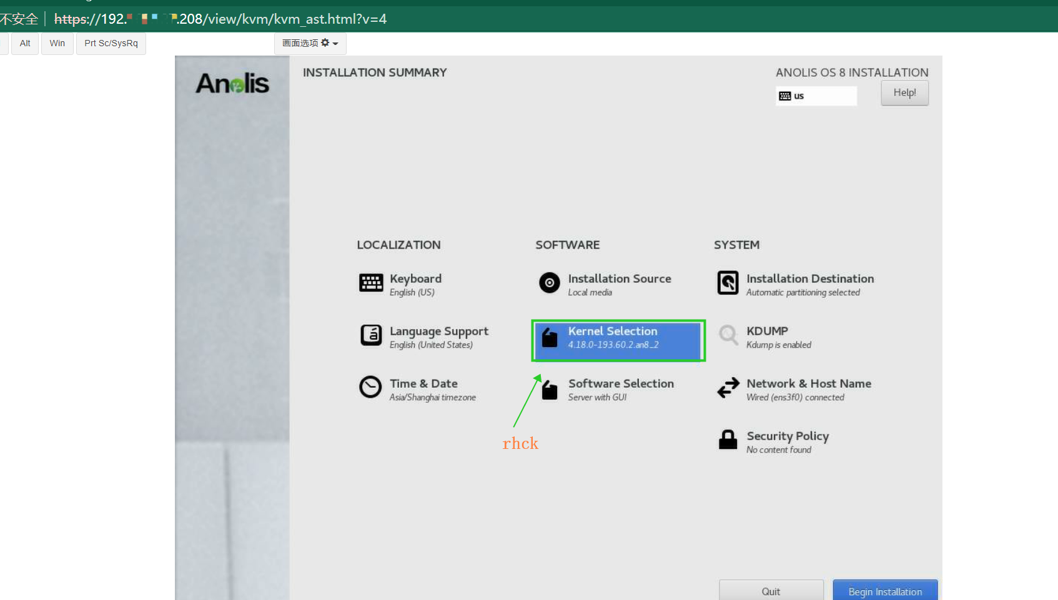The height and width of the screenshot is (600, 1058).
Task: Open the Kernel Selection item
Action: coord(618,340)
